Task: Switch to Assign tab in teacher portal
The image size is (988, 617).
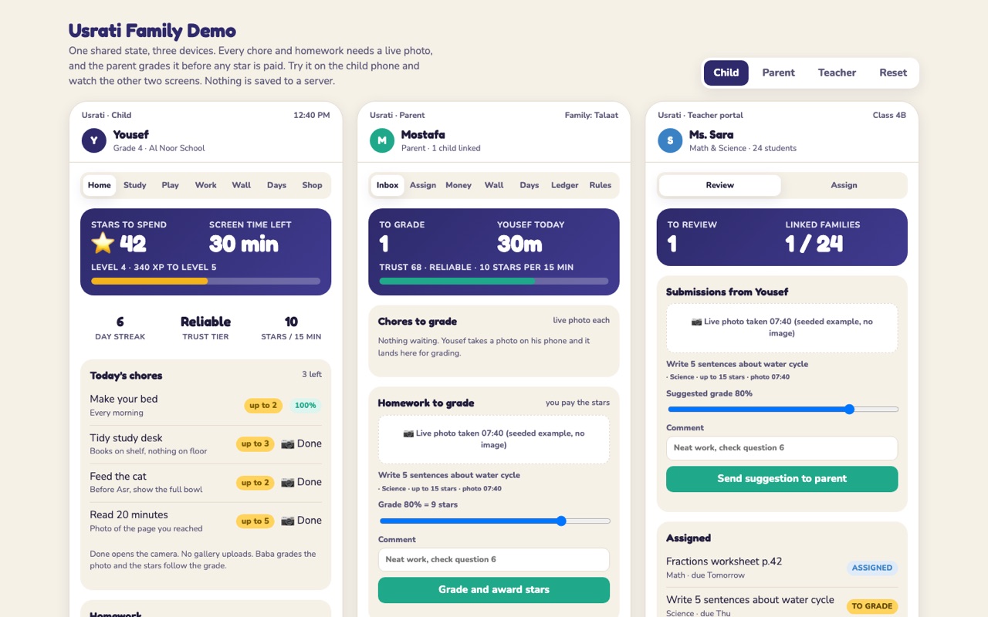Action: pos(844,185)
